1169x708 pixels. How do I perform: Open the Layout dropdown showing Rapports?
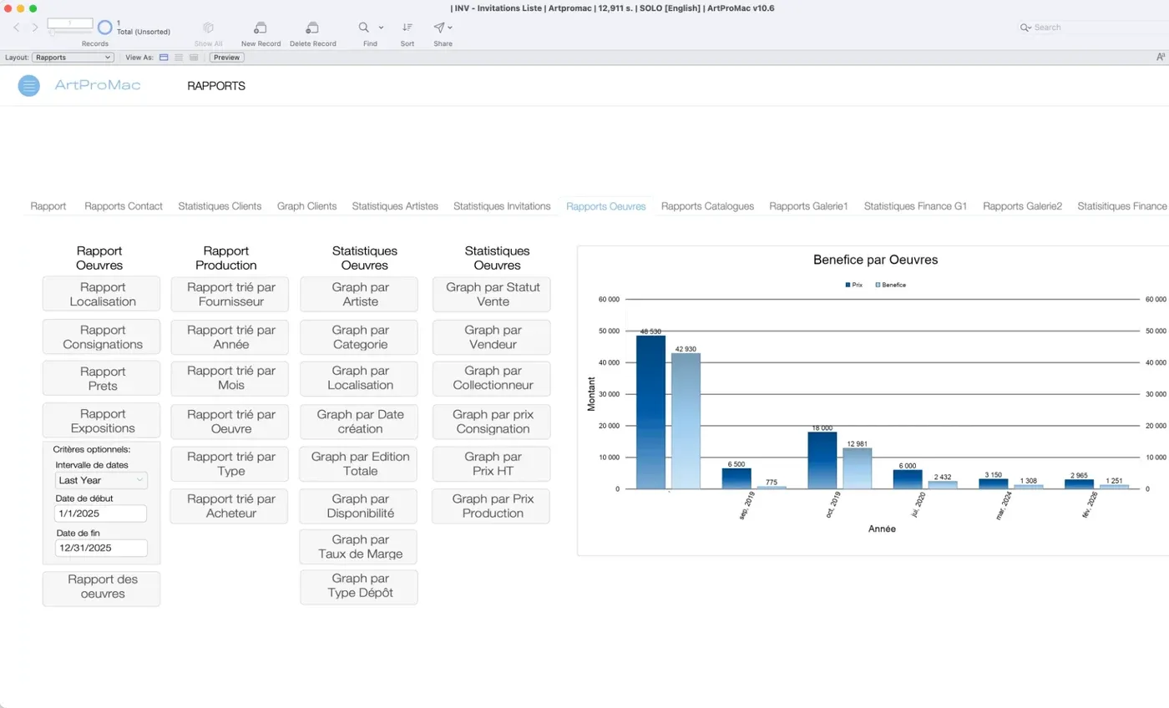coord(73,58)
